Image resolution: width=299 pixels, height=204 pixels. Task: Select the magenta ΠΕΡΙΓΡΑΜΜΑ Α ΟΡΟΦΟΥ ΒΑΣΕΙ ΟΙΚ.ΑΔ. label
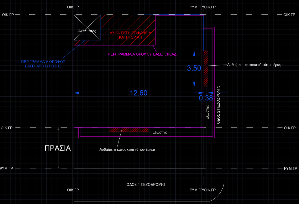tap(142, 54)
